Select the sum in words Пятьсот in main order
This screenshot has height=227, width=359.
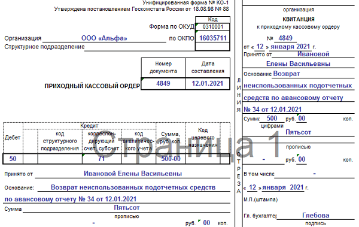point(127,207)
